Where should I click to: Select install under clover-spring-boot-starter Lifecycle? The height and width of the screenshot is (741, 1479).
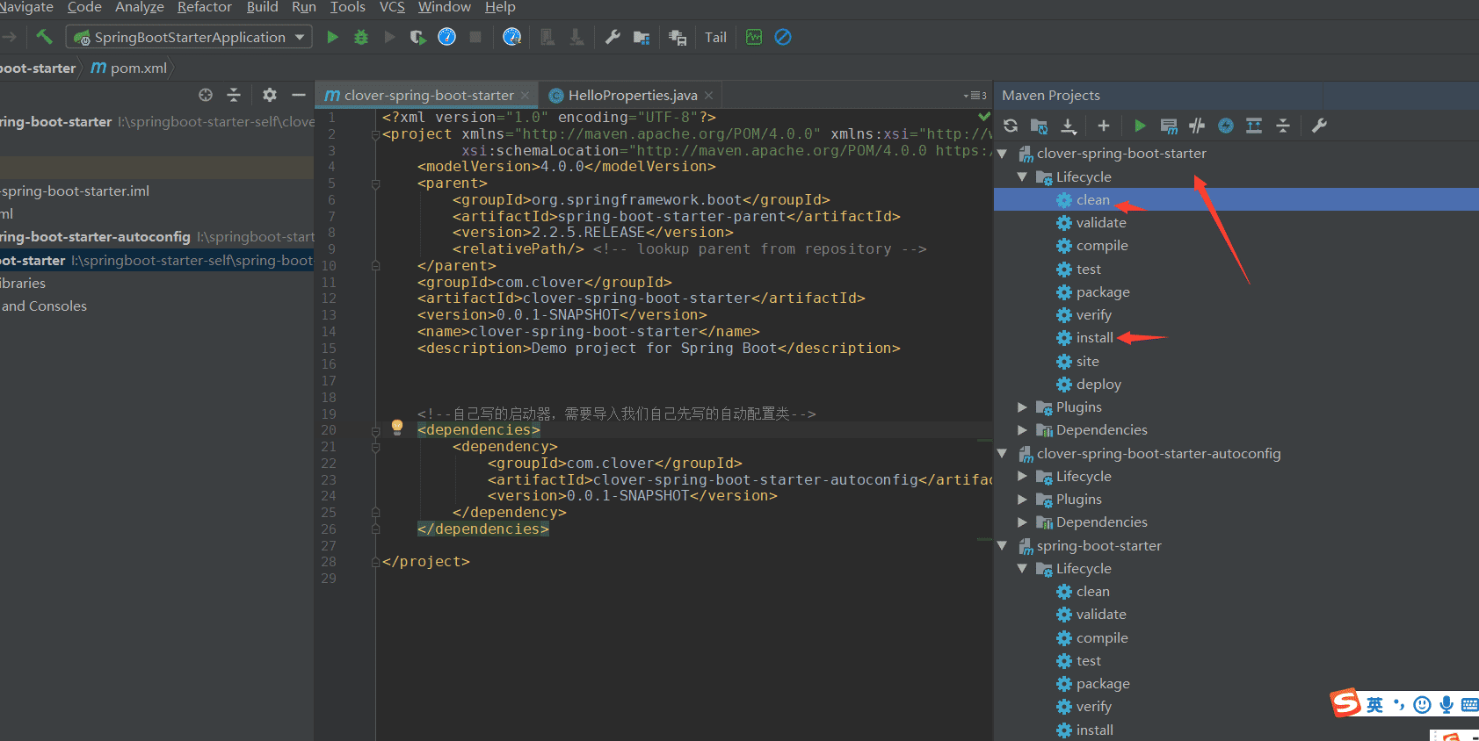(1094, 338)
